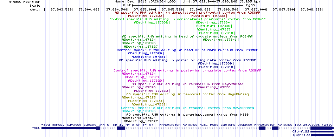Select black ADediting_107324 in parahippocampal gyrus track

point(140,118)
